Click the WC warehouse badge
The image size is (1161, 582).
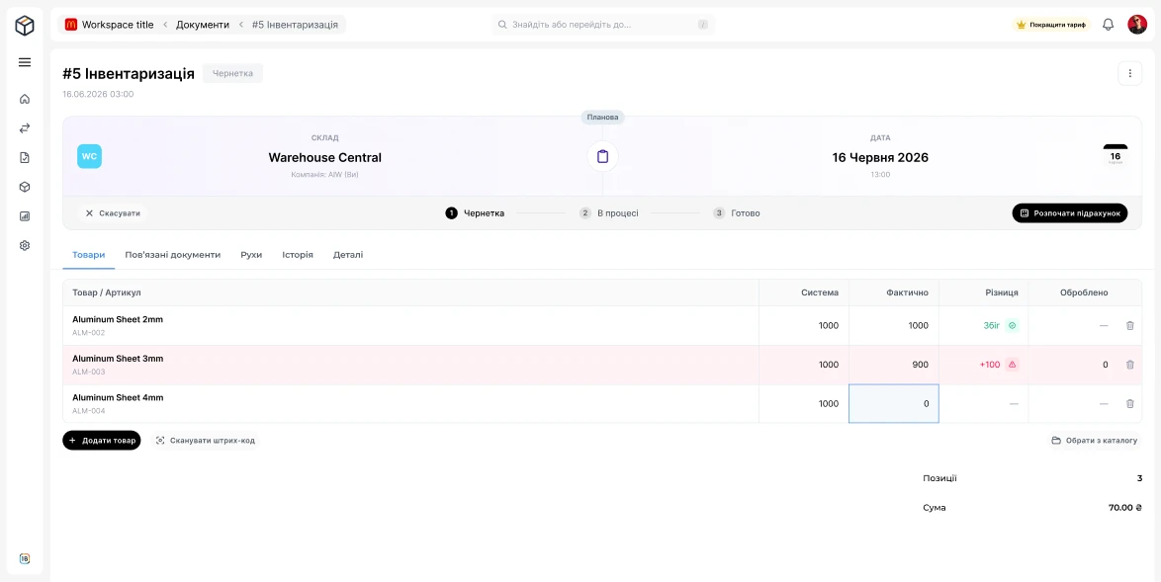click(x=90, y=157)
